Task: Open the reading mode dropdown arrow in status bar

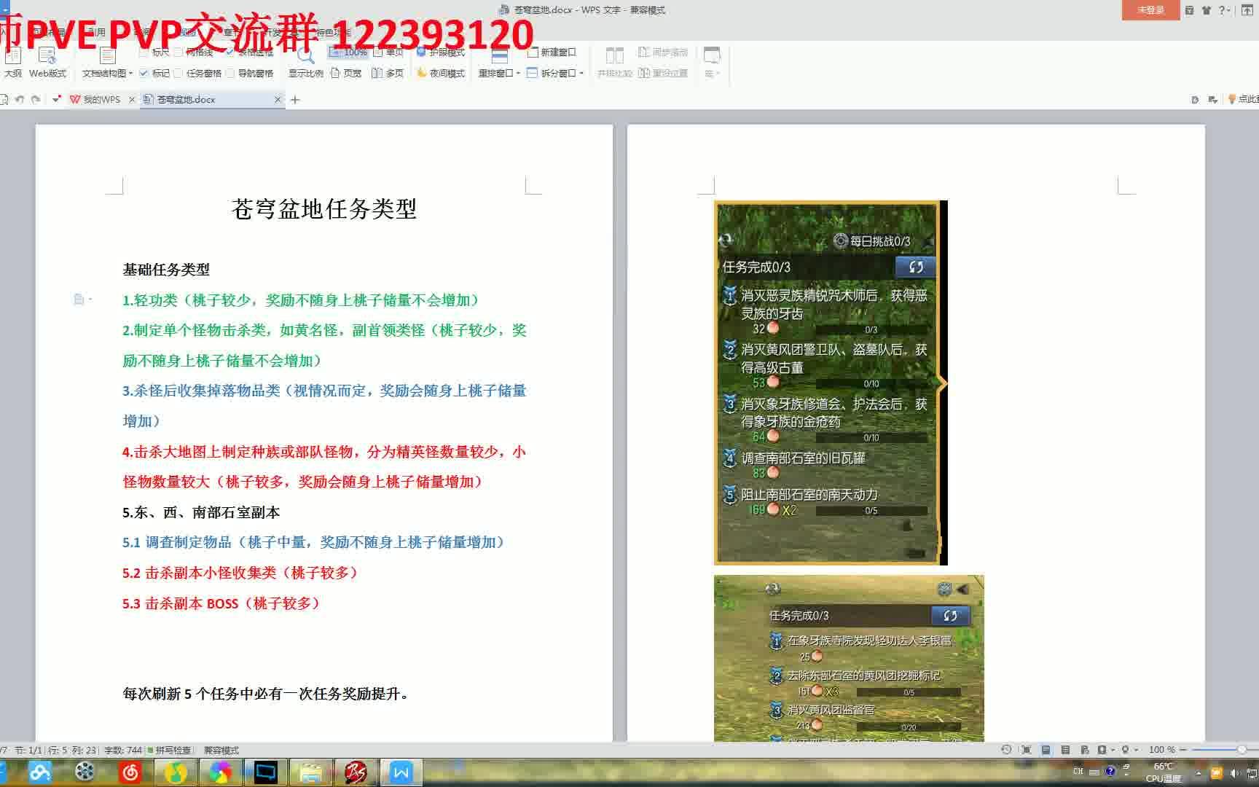Action: [1113, 750]
